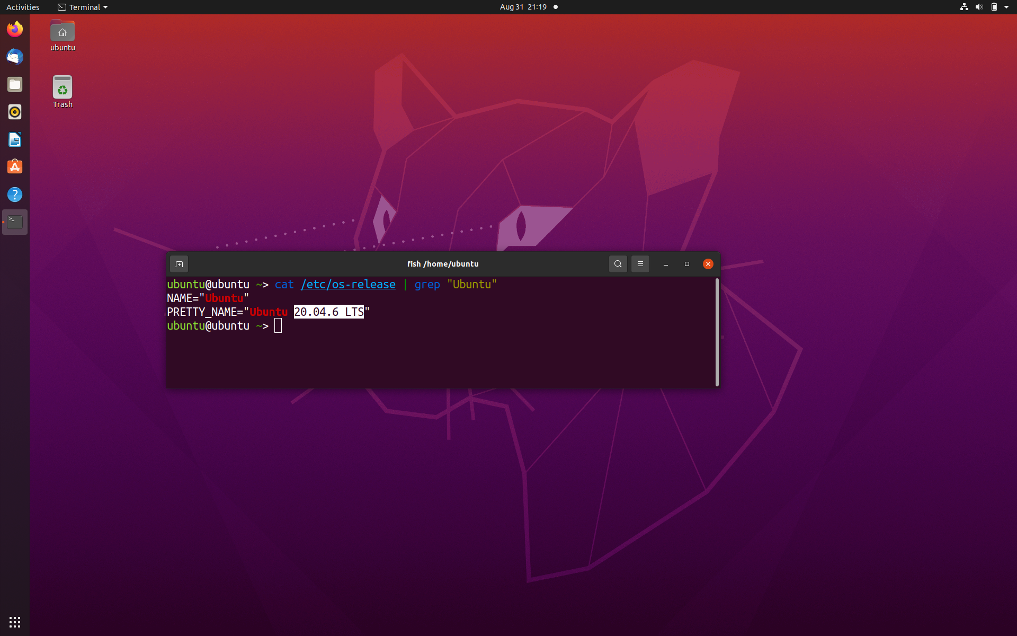This screenshot has height=636, width=1017.
Task: Click the terminal vertical scrollbar
Action: pyautogui.click(x=717, y=332)
